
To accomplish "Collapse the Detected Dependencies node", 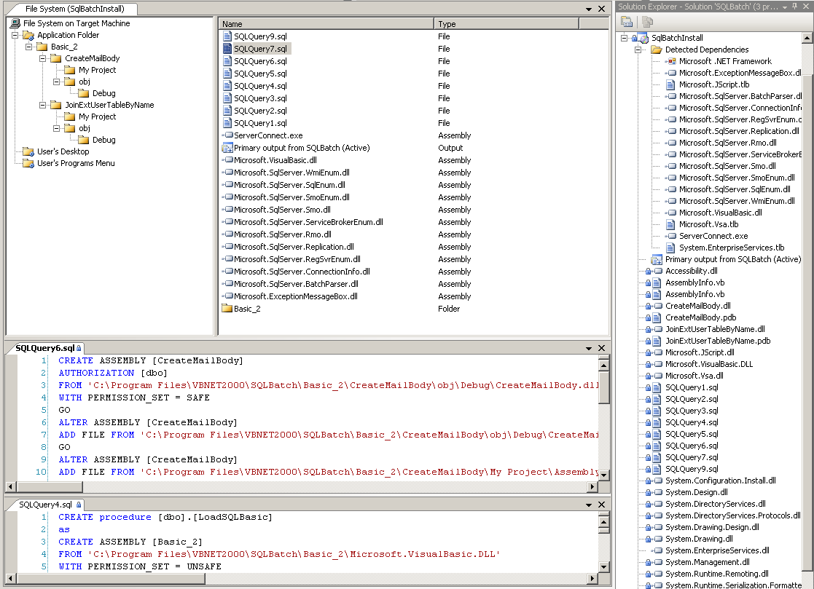I will 638,50.
